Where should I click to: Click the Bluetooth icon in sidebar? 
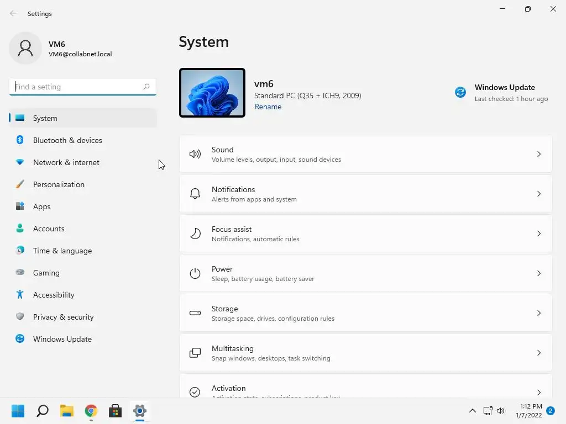tap(20, 140)
